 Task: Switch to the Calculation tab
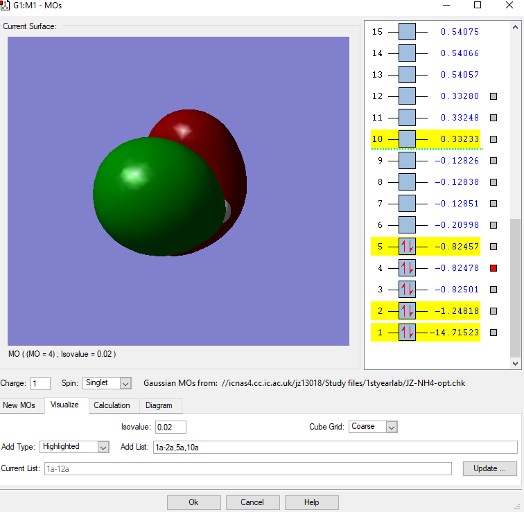point(112,405)
